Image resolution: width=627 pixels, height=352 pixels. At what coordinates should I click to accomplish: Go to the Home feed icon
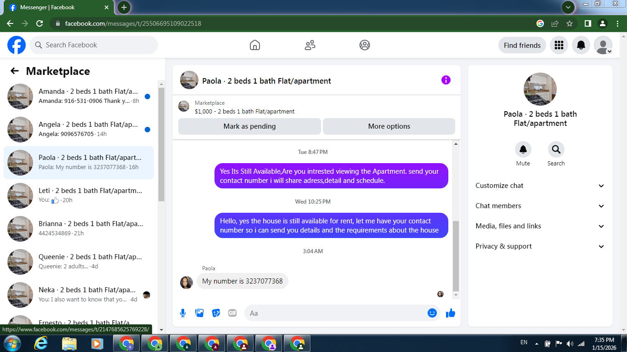255,45
